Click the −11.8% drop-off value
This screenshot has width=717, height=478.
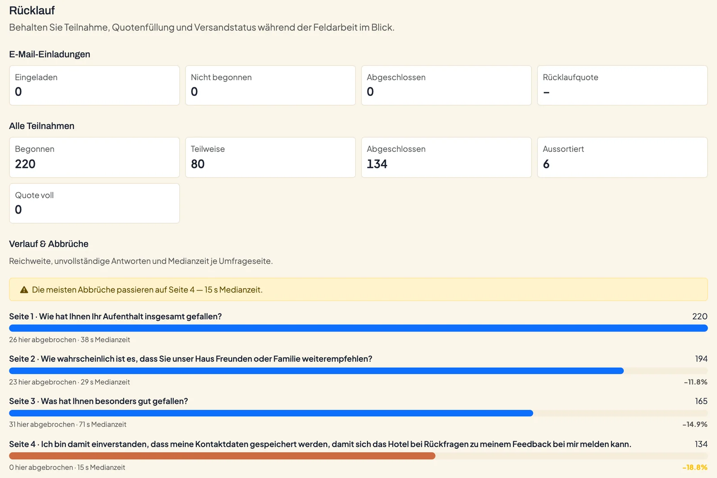click(x=695, y=382)
